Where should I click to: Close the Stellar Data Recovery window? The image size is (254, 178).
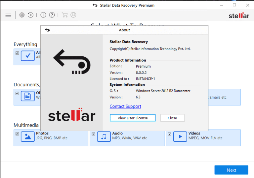(247, 5)
